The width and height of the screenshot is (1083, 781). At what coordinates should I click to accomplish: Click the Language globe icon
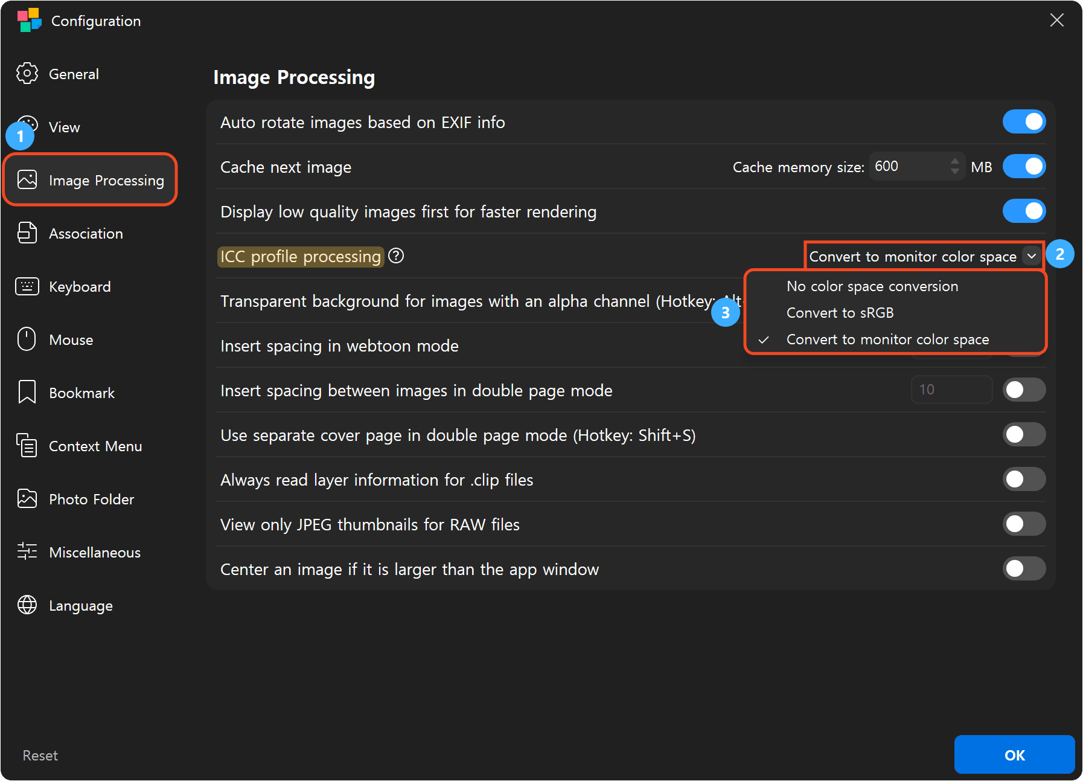(27, 605)
